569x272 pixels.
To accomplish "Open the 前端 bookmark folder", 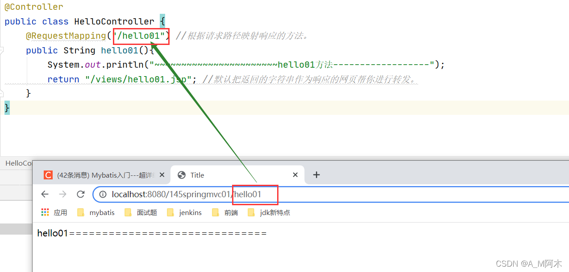I will coord(224,212).
